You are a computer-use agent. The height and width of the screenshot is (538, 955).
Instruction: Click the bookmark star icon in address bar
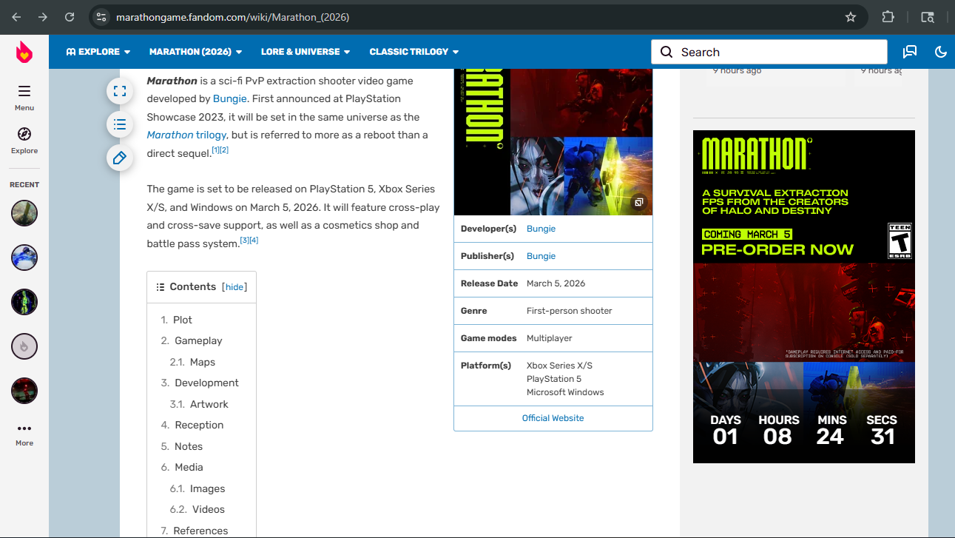point(851,17)
